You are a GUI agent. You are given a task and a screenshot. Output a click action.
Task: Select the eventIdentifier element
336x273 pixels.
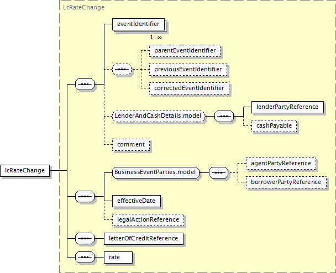coord(138,24)
